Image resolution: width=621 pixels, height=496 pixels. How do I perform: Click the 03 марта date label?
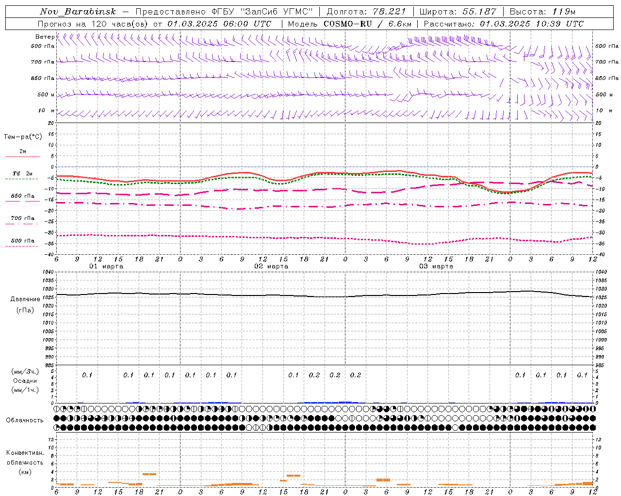pos(436,266)
